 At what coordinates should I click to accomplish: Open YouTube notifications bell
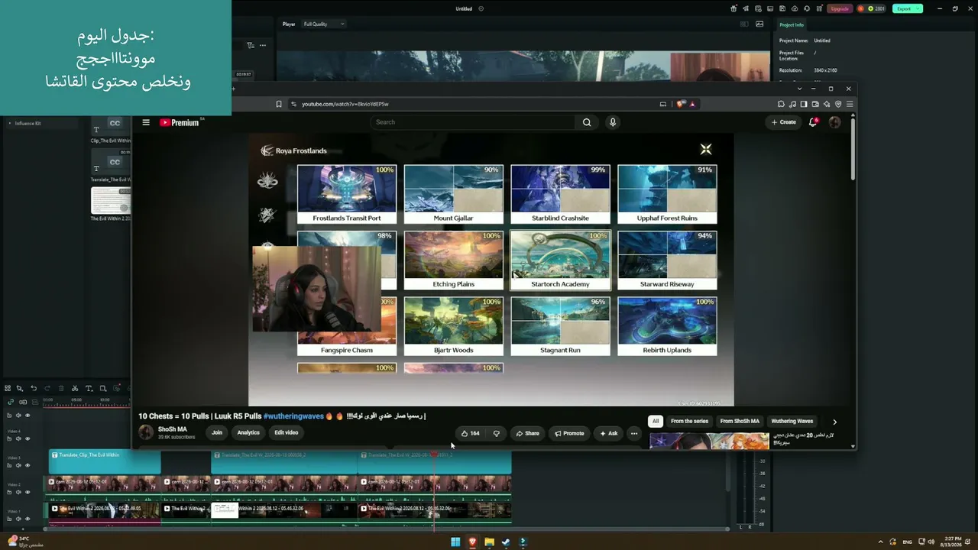click(813, 122)
